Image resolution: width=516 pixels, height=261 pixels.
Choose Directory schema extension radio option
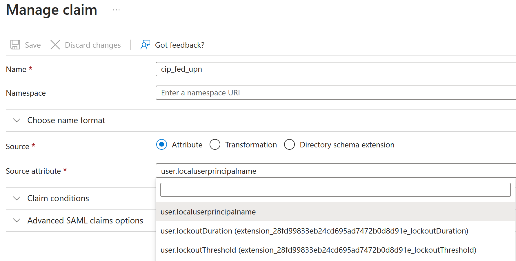(289, 145)
